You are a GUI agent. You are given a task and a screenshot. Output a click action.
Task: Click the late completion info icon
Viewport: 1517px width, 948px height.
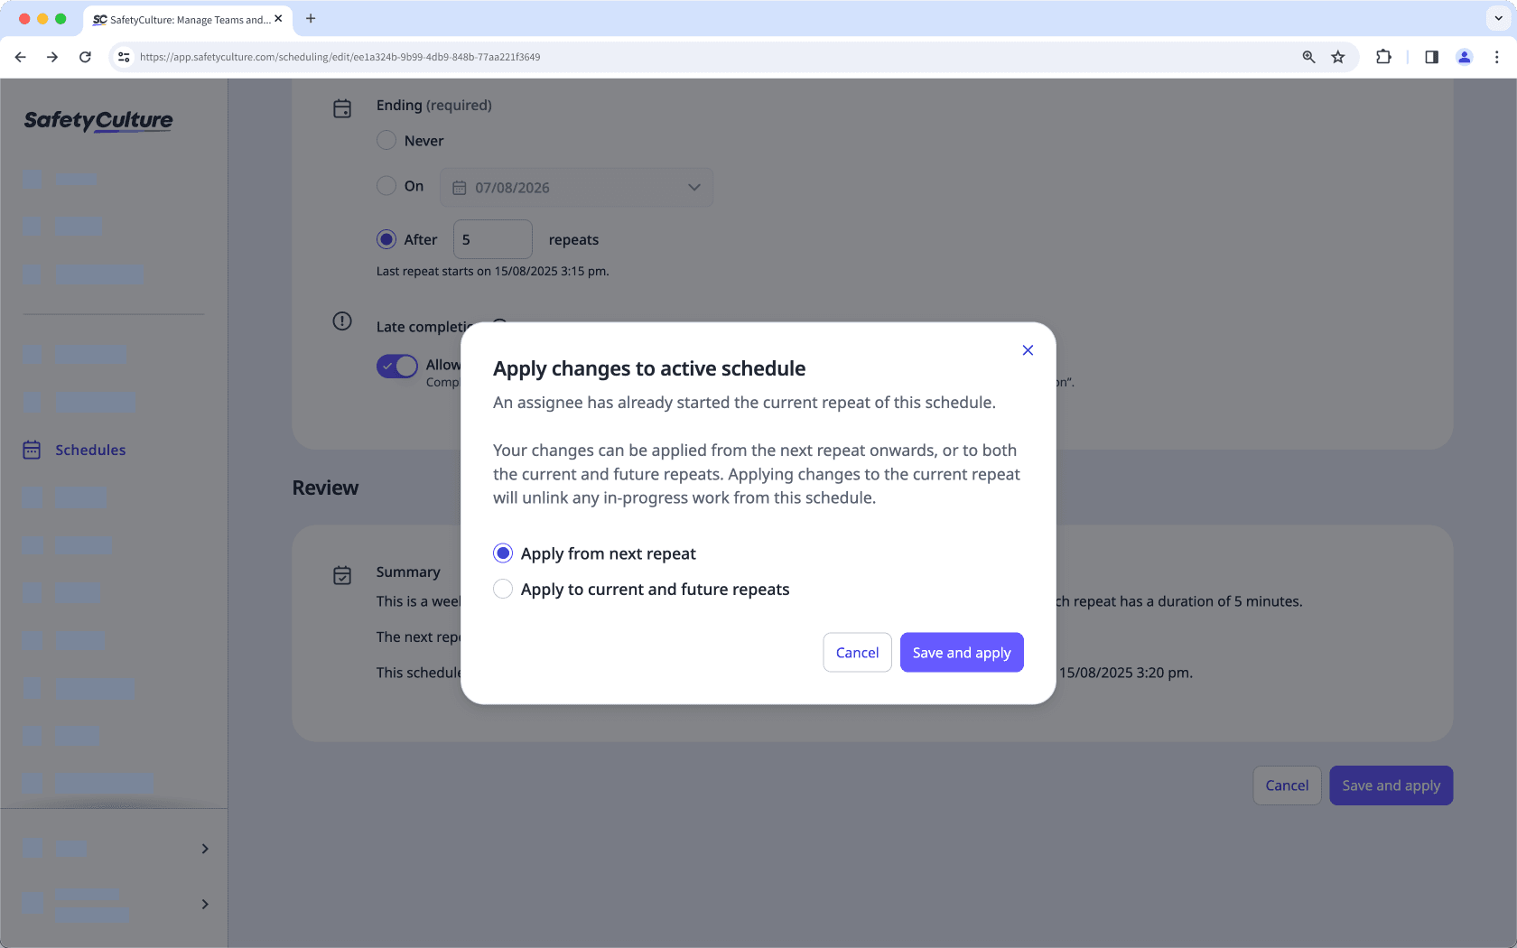coord(342,321)
